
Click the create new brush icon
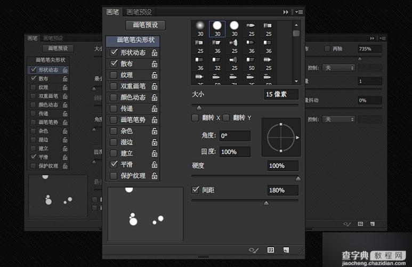(x=286, y=249)
